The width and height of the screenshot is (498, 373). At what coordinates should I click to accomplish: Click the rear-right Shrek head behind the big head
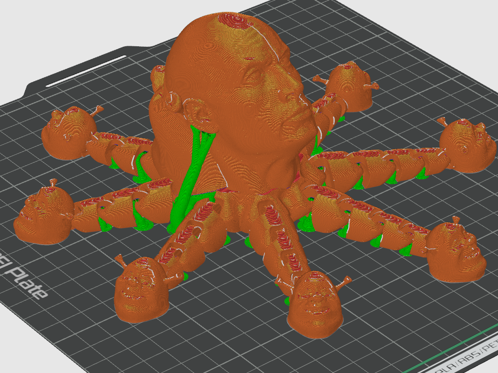pyautogui.click(x=349, y=86)
